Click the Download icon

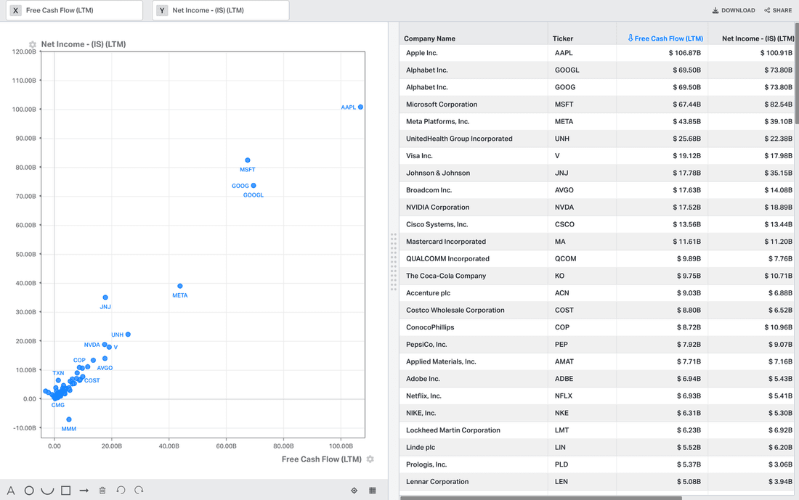coord(715,10)
